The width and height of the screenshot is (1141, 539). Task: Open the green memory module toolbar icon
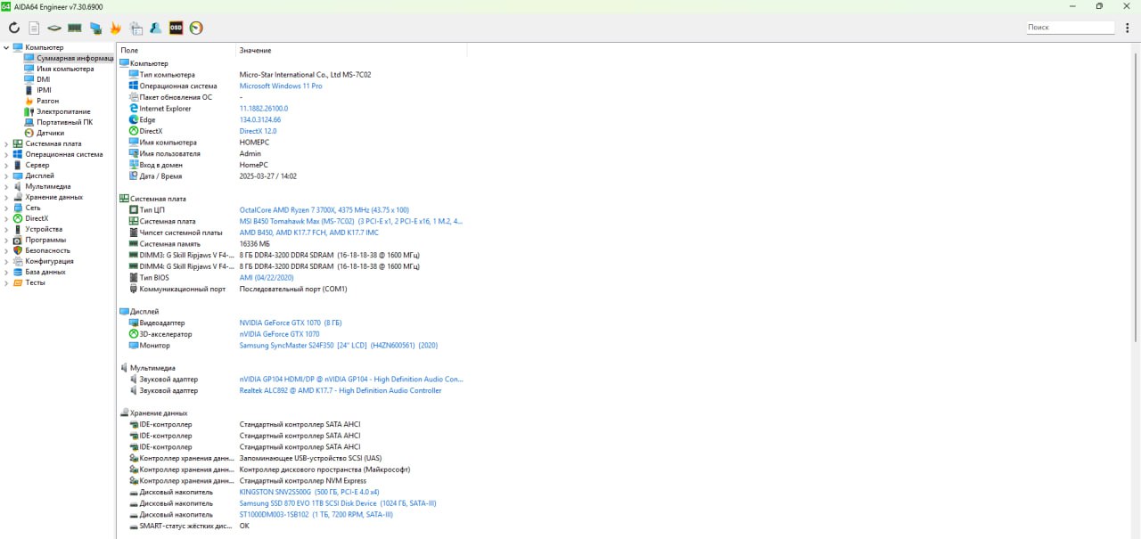point(75,28)
